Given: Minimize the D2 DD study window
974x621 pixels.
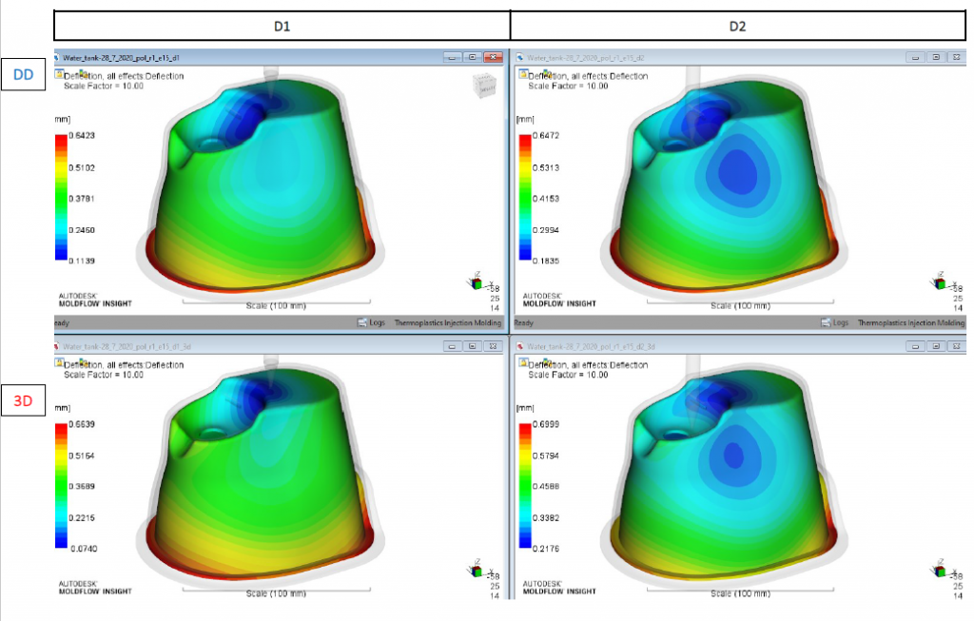Looking at the screenshot, I should [916, 57].
